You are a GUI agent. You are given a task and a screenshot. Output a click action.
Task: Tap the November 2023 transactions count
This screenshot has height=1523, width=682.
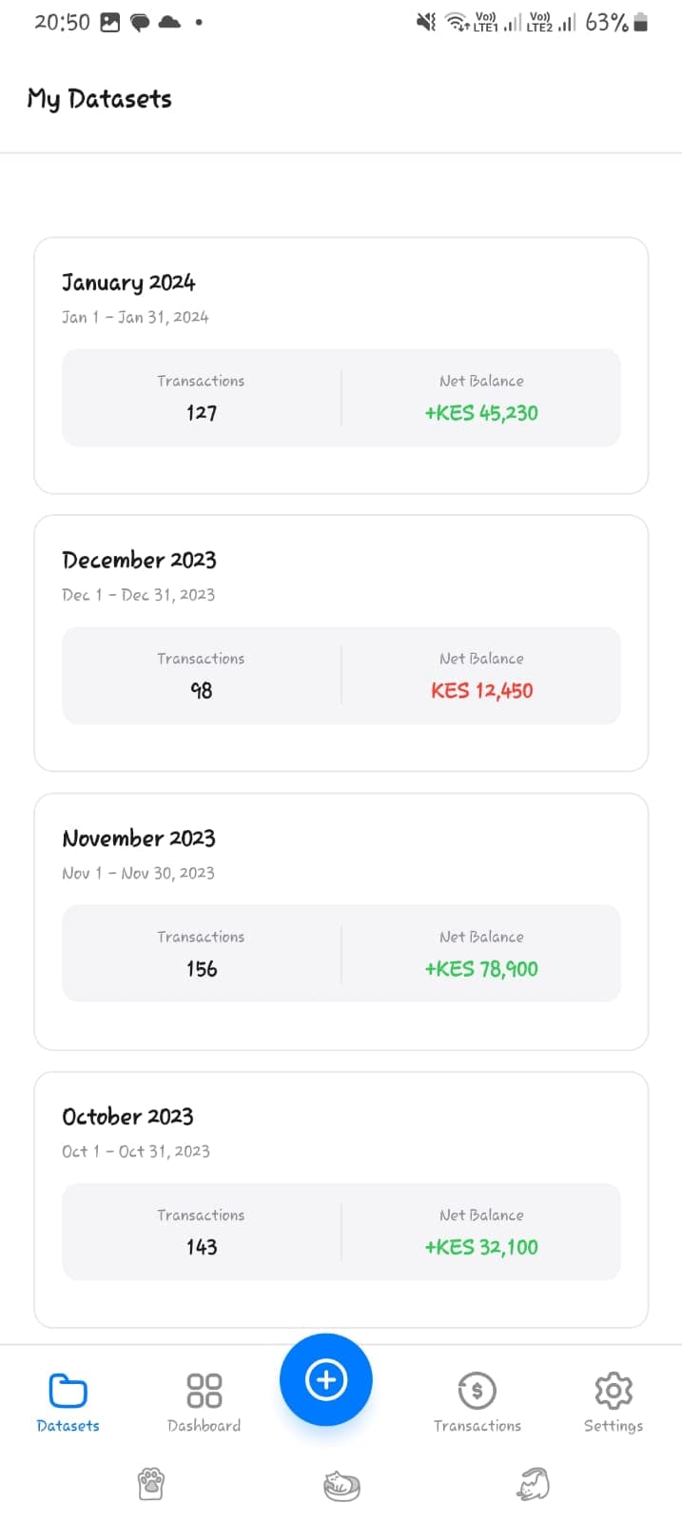[201, 968]
